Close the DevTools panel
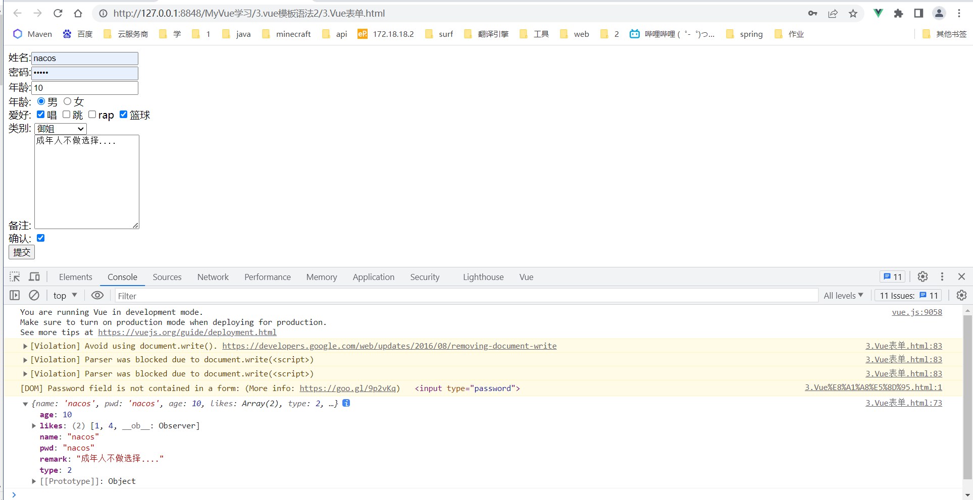The width and height of the screenshot is (973, 500). (961, 276)
